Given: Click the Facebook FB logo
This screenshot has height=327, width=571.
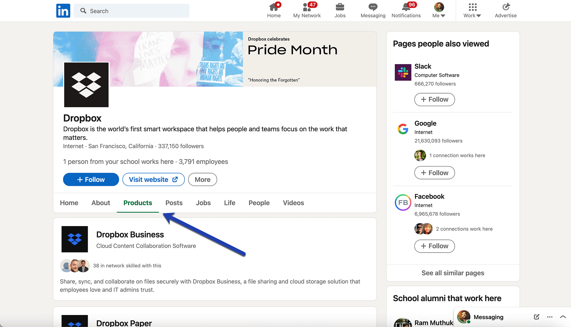Looking at the screenshot, I should coord(403,202).
